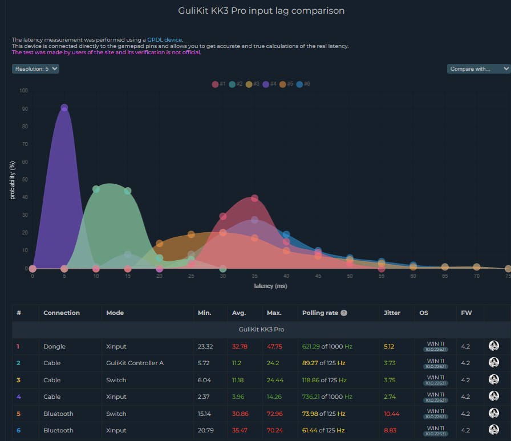This screenshot has width=511, height=441.
Task: Click the Dongle connection cell
Action: click(54, 346)
